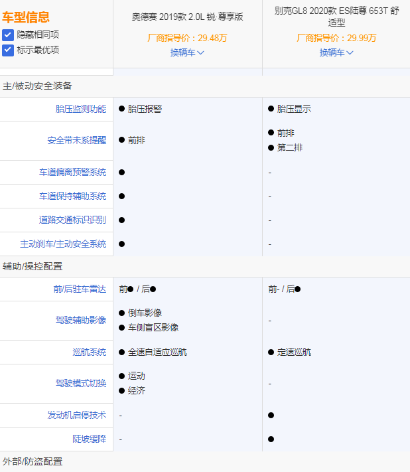Open the 车道偏离预警系统 parameter link
The height and width of the screenshot is (472, 410).
[72, 172]
